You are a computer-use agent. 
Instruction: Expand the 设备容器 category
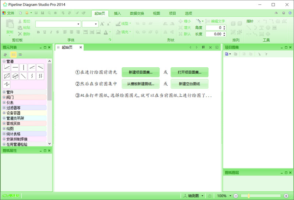coord(4,113)
